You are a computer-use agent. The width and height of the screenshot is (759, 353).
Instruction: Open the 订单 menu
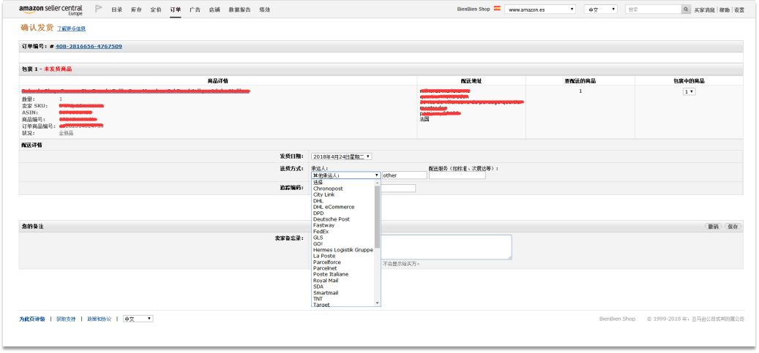(175, 10)
